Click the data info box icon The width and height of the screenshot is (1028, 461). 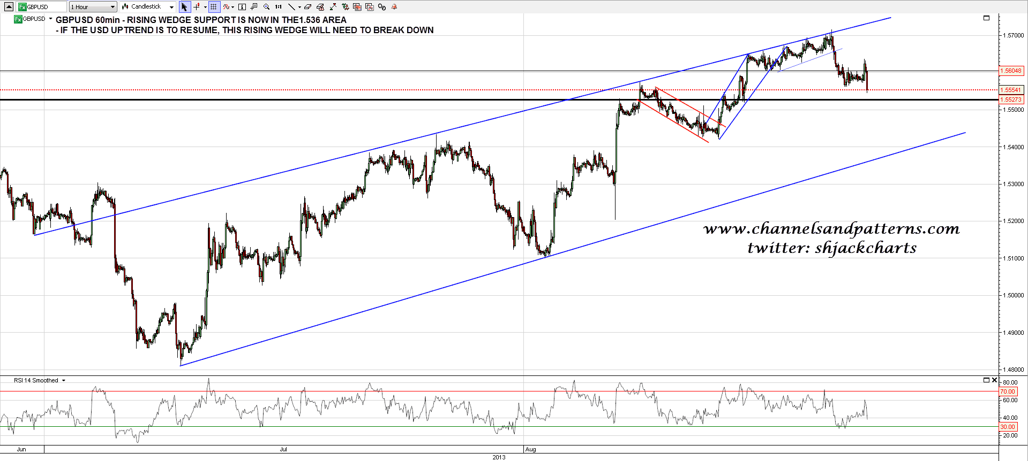[x=242, y=7]
